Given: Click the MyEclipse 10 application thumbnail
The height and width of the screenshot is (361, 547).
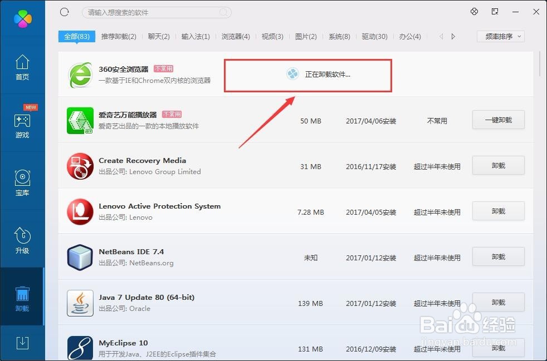Looking at the screenshot, I should point(80,347).
